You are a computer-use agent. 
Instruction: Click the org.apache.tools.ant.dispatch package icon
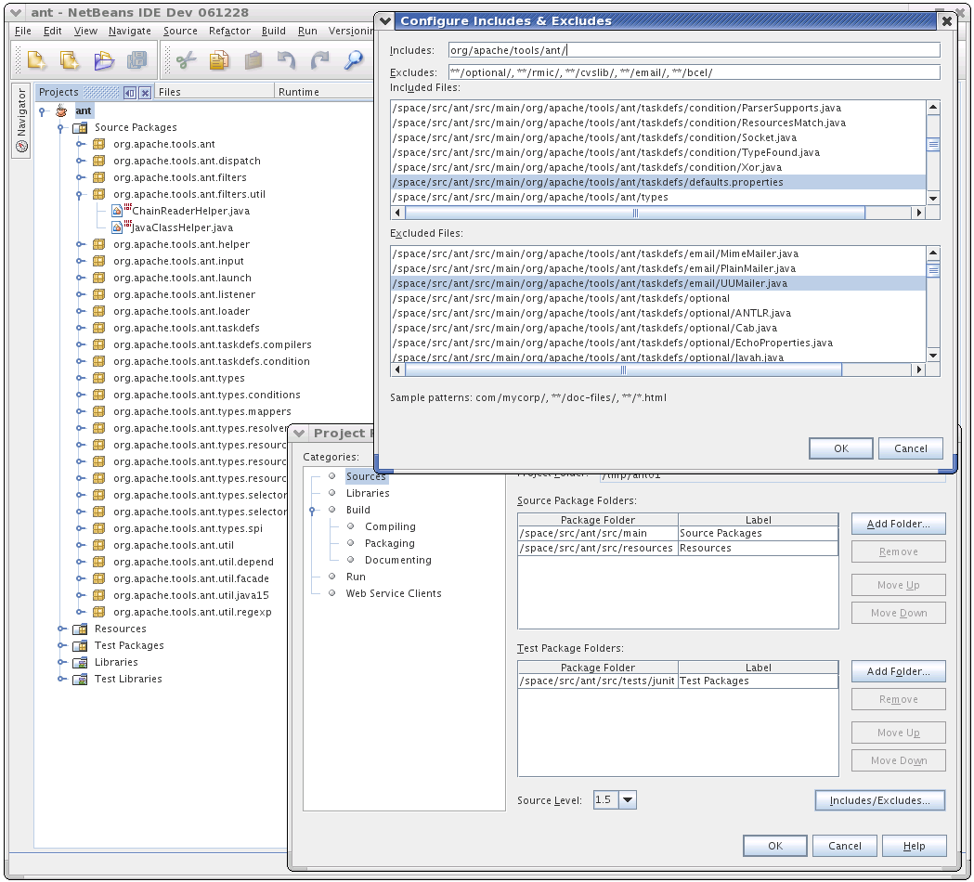[98, 161]
